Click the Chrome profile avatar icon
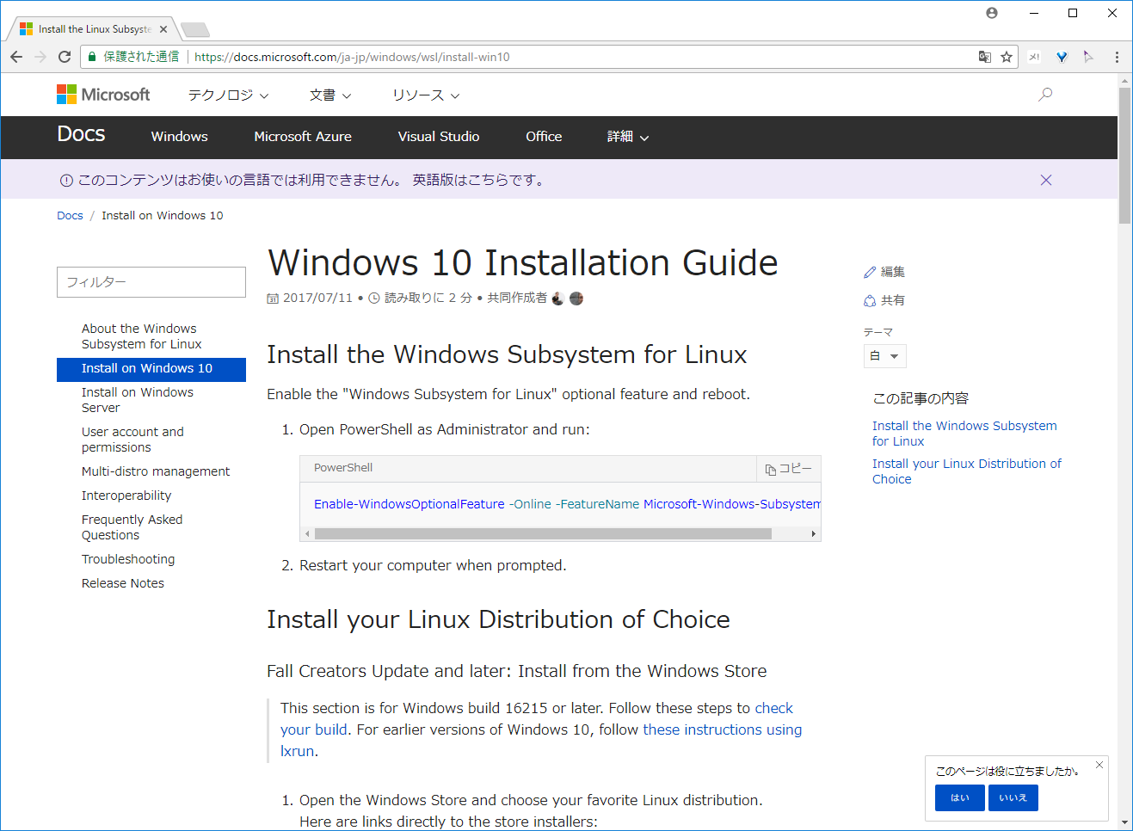 [x=992, y=13]
